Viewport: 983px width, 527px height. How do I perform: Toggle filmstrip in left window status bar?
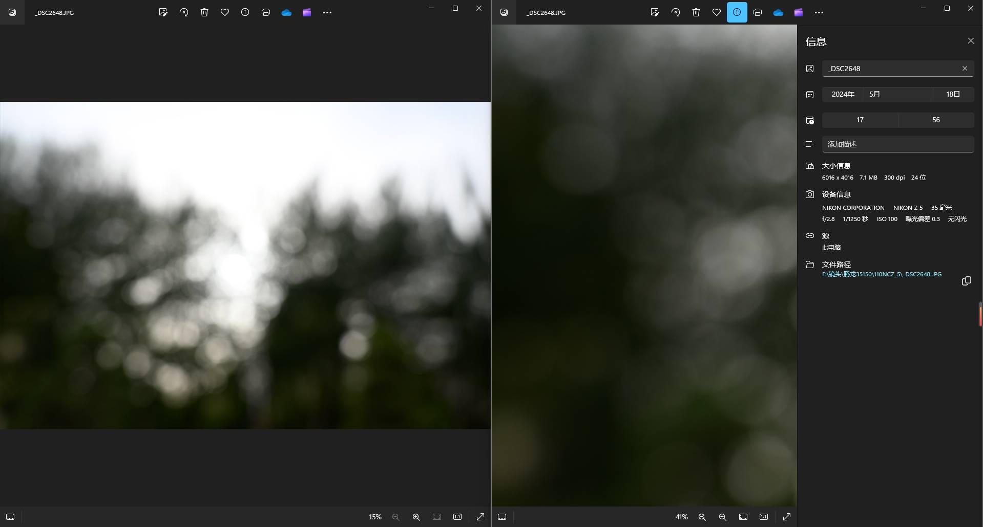[x=10, y=517]
